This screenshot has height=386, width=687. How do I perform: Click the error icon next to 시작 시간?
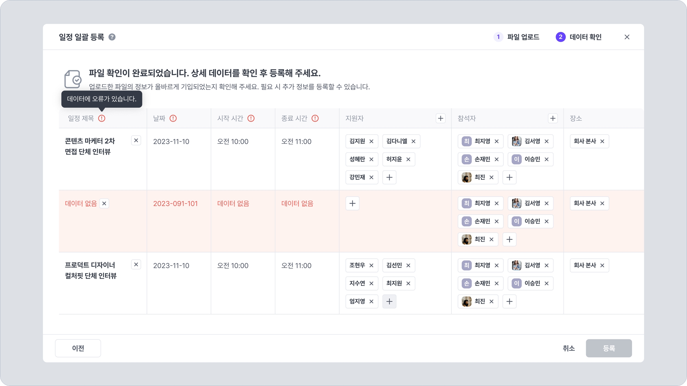[x=251, y=118]
